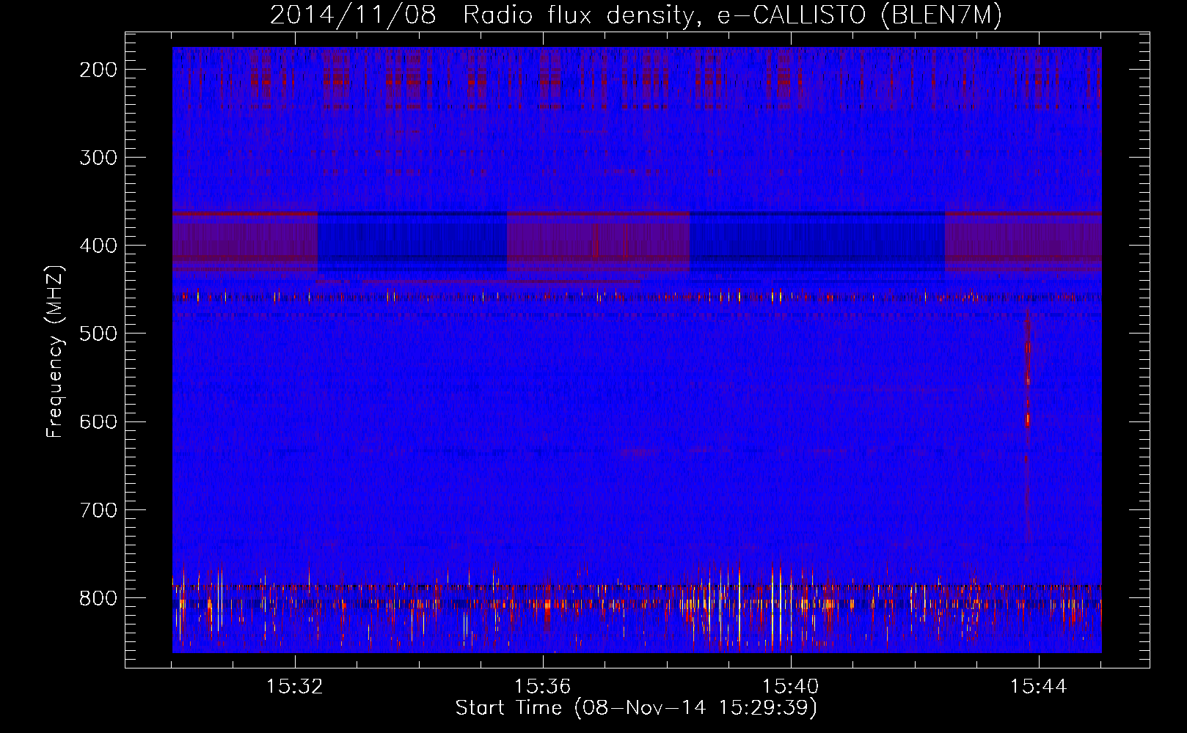Click the 800 frequency tick label
The width and height of the screenshot is (1187, 733).
[98, 597]
